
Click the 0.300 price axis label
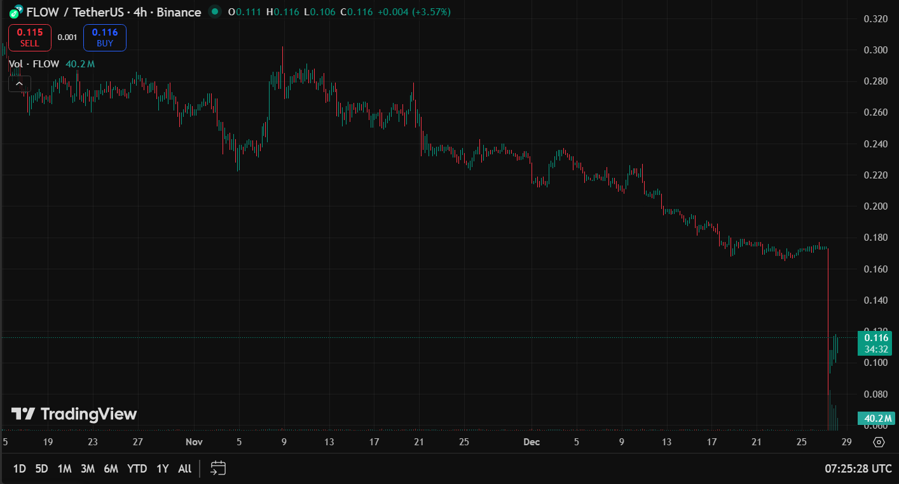875,50
